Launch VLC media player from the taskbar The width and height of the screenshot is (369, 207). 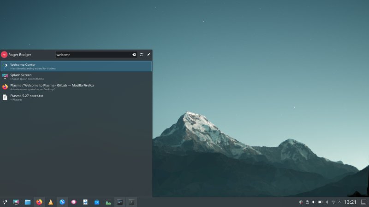pos(51,202)
